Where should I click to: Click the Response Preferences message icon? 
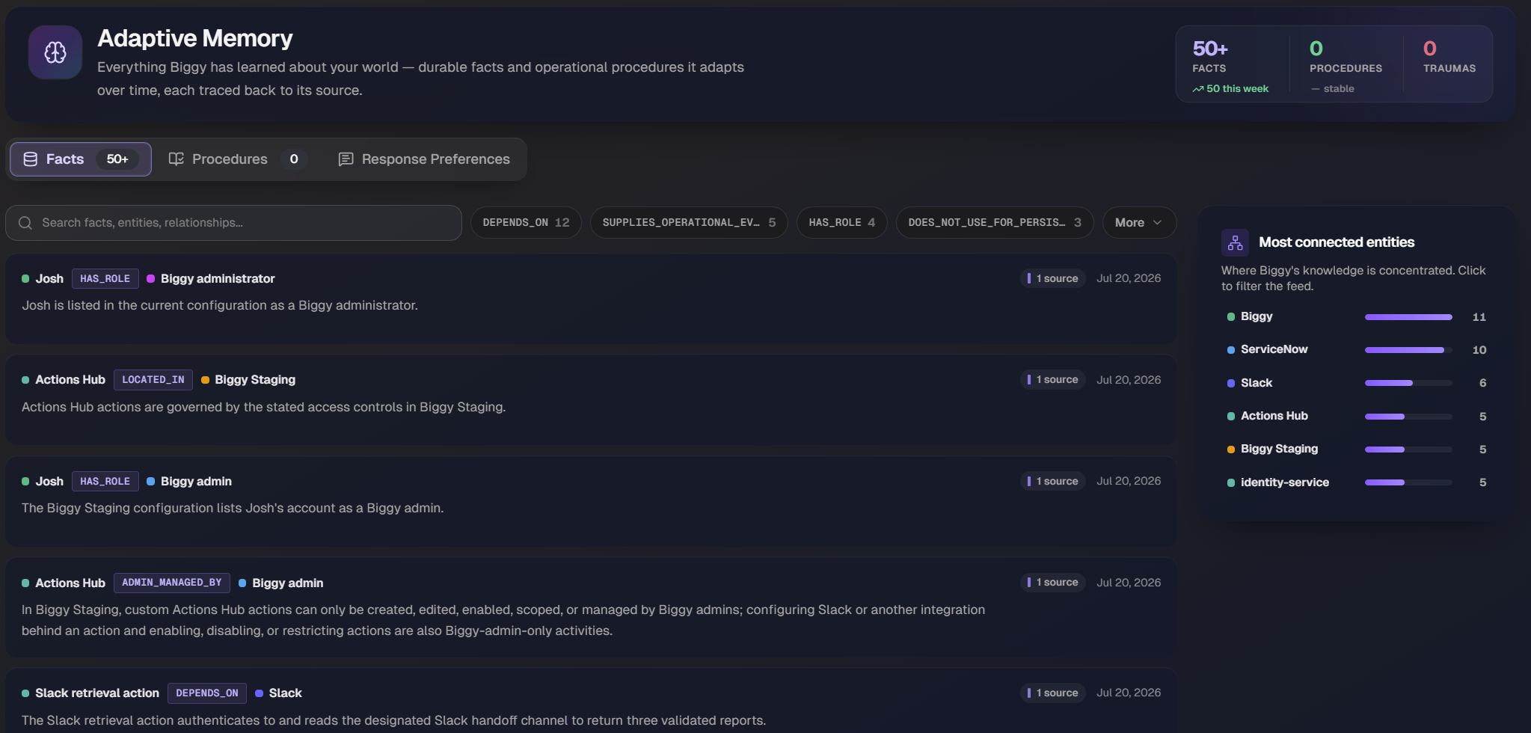346,159
